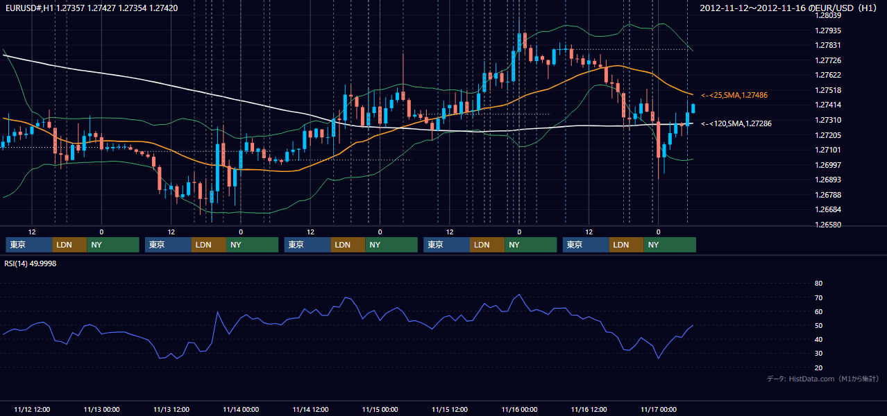Click the HistData.com data credit text
This screenshot has width=887, height=416.
(x=823, y=379)
